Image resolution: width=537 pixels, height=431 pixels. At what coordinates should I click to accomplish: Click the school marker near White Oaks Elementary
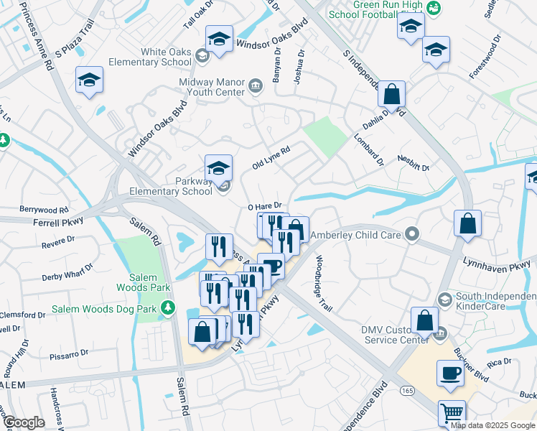219,41
